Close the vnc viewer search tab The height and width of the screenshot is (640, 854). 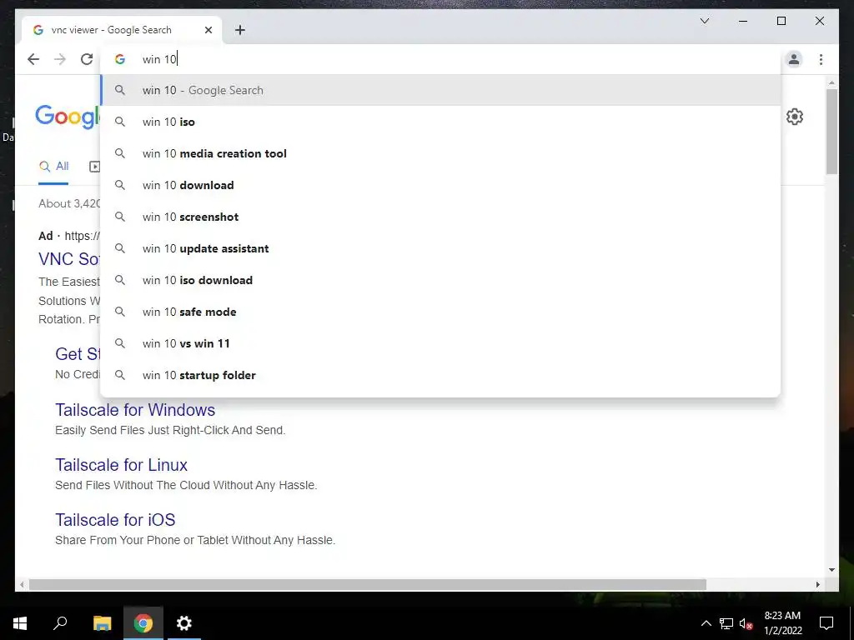pyautogui.click(x=208, y=30)
